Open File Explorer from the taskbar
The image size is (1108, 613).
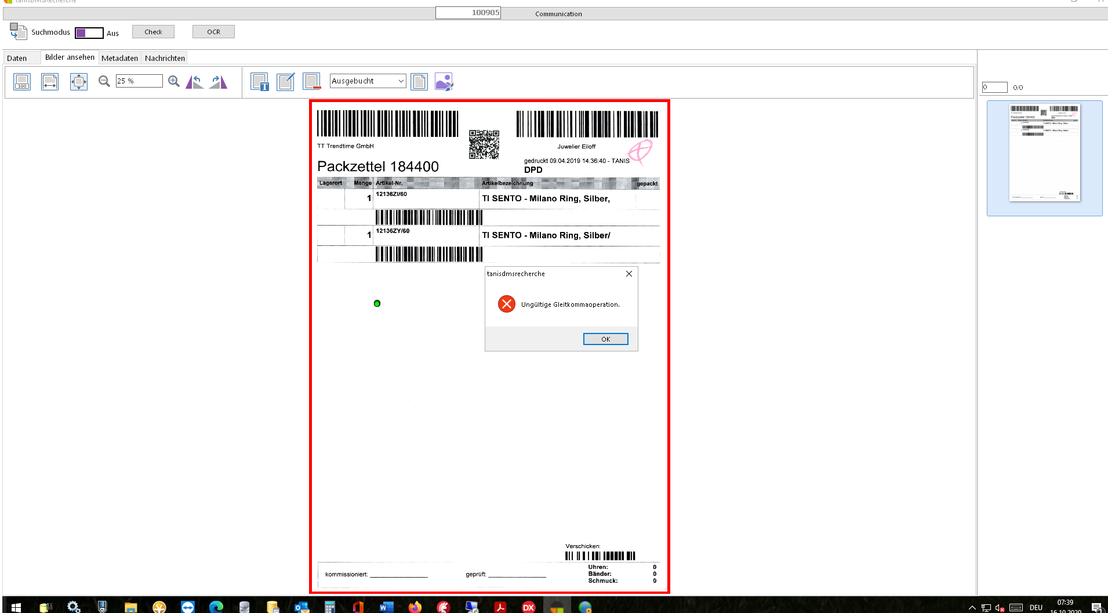130,607
